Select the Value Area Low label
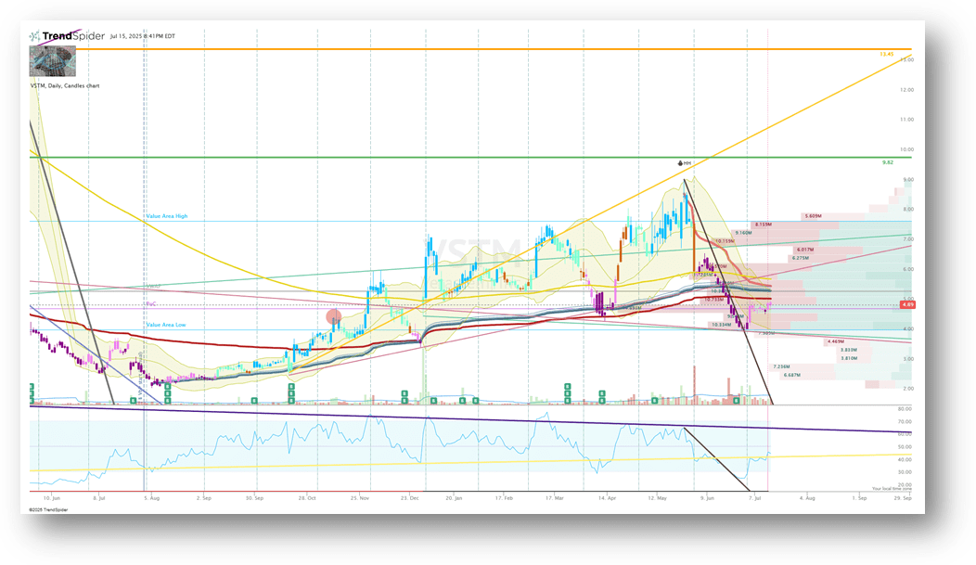976x565 pixels. point(165,326)
